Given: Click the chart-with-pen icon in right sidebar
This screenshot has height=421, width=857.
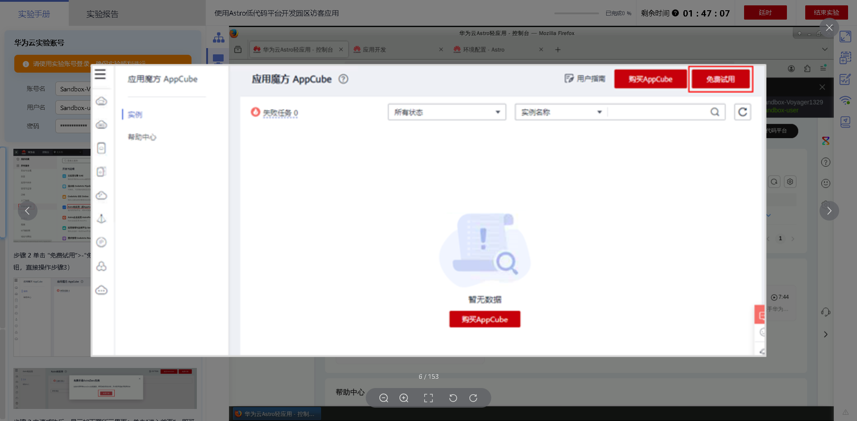Looking at the screenshot, I should (845, 79).
